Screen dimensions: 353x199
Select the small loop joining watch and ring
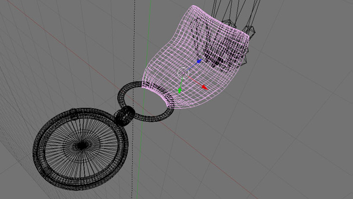(x=125, y=116)
